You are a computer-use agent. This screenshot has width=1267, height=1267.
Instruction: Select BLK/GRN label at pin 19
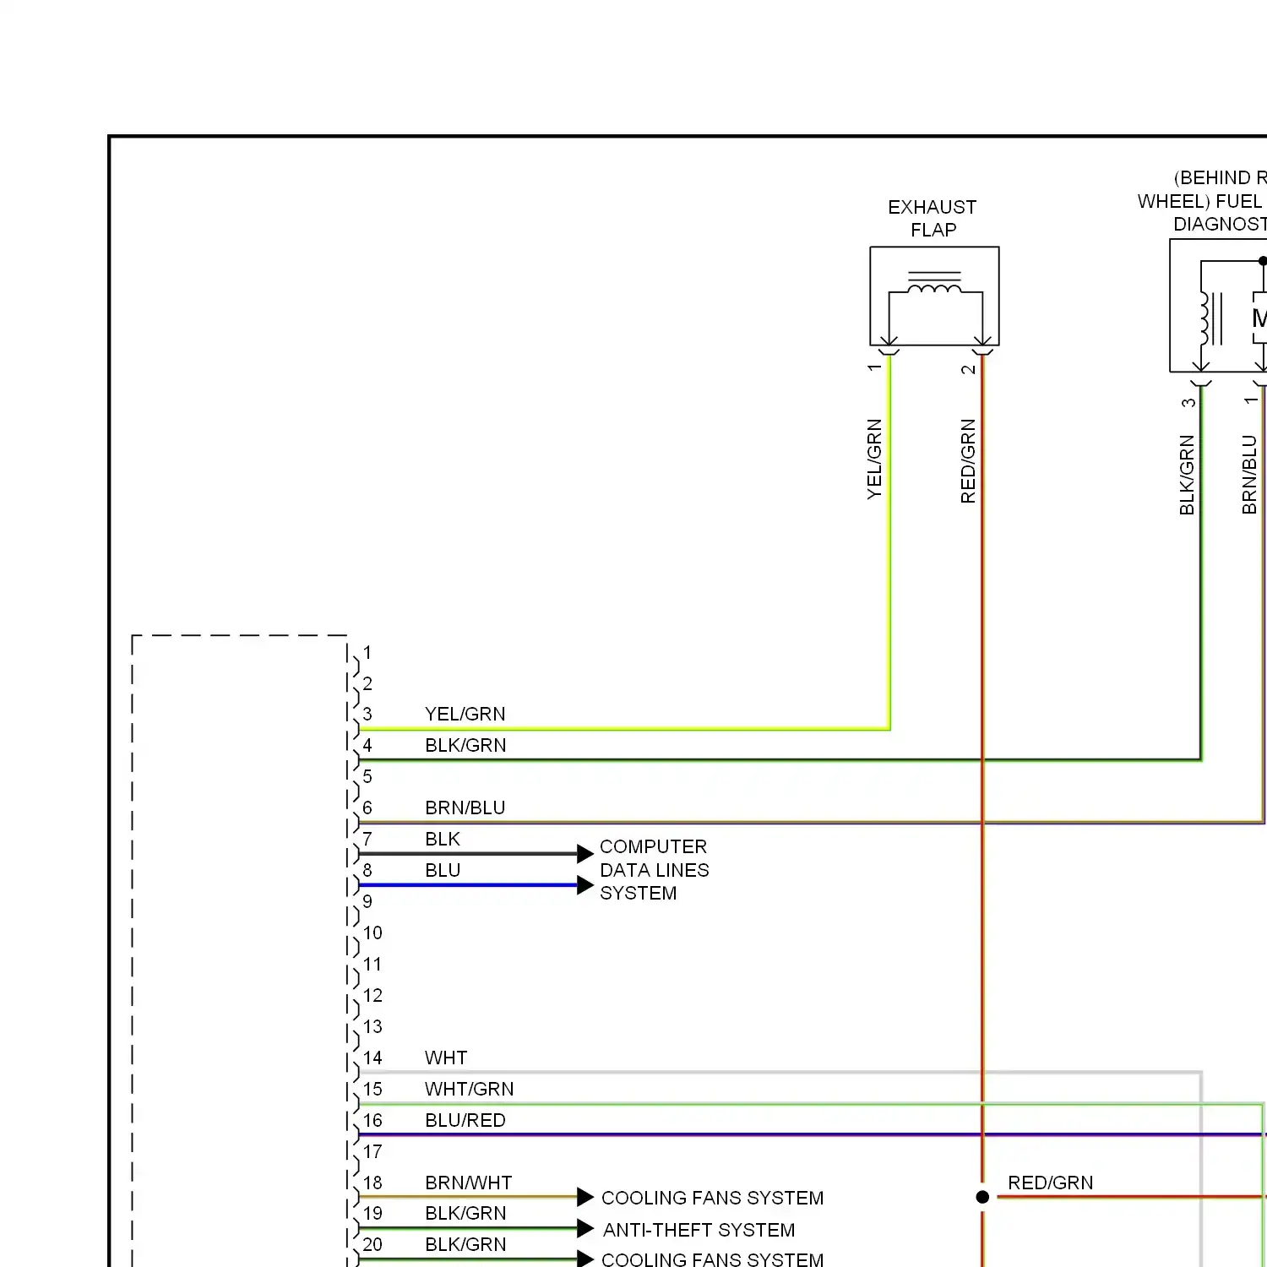(x=465, y=1213)
